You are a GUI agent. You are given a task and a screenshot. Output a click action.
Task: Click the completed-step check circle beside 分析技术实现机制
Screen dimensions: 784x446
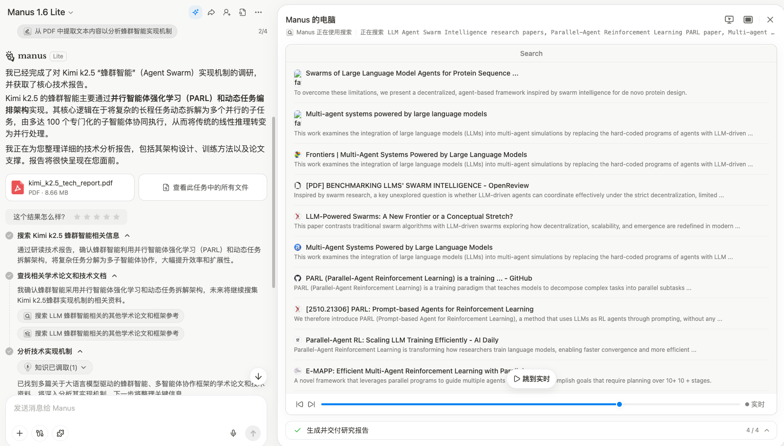9,351
